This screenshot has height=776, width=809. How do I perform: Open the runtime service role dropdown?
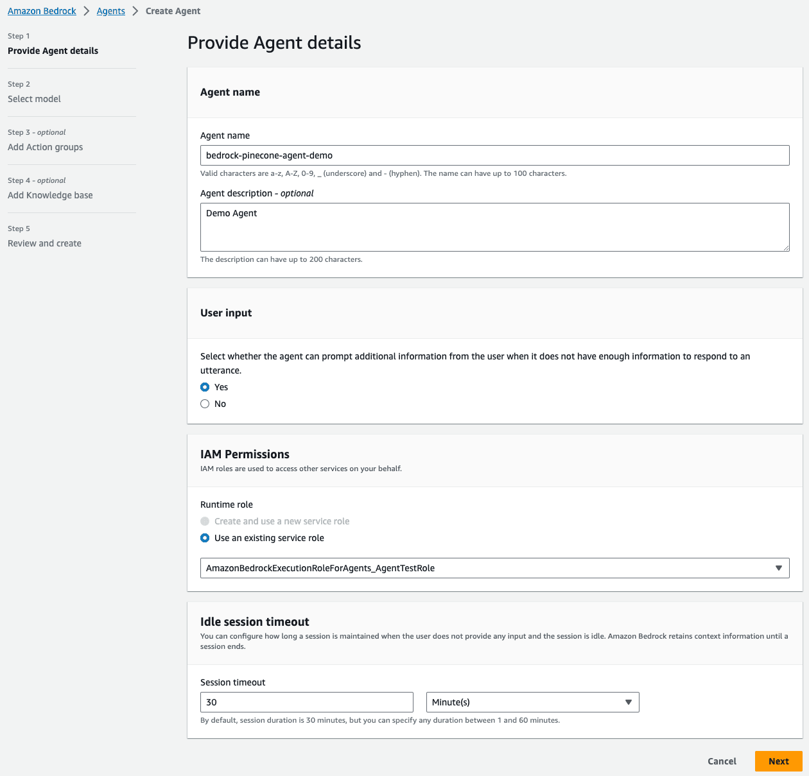click(x=488, y=568)
